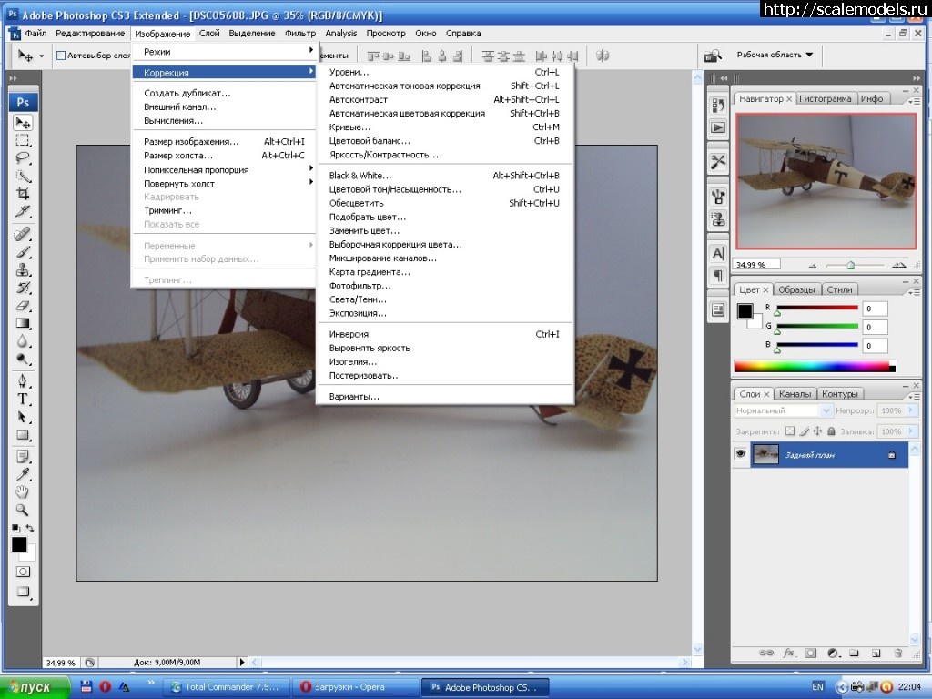The height and width of the screenshot is (699, 932).
Task: Select the Gradient tool
Action: click(x=24, y=324)
